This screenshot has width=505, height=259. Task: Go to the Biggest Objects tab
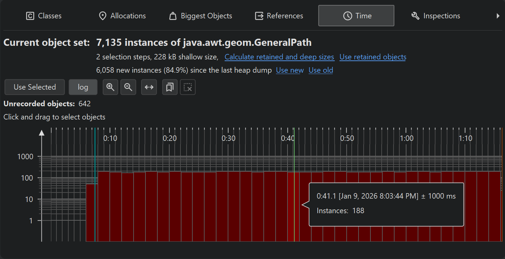click(x=201, y=16)
